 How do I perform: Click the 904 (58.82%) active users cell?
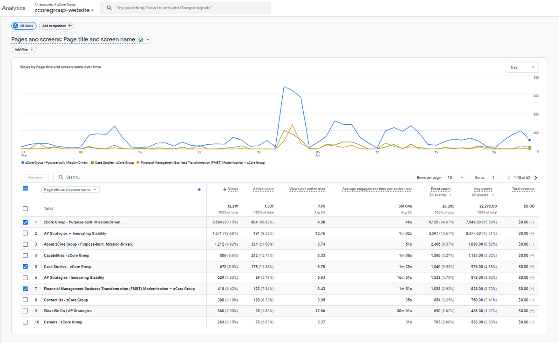coord(263,222)
